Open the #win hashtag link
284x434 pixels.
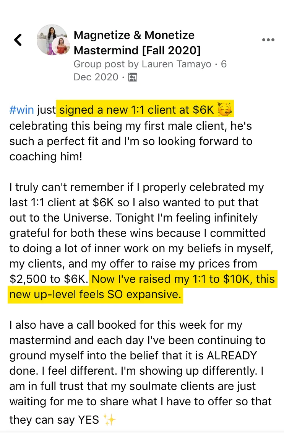pos(21,110)
